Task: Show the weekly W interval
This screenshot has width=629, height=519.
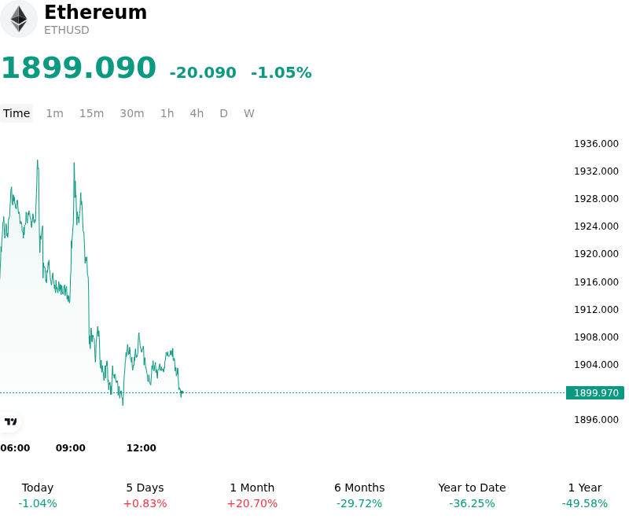Action: click(x=249, y=113)
